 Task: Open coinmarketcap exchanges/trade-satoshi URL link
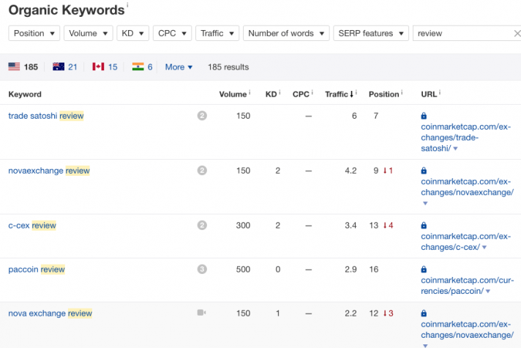[465, 138]
